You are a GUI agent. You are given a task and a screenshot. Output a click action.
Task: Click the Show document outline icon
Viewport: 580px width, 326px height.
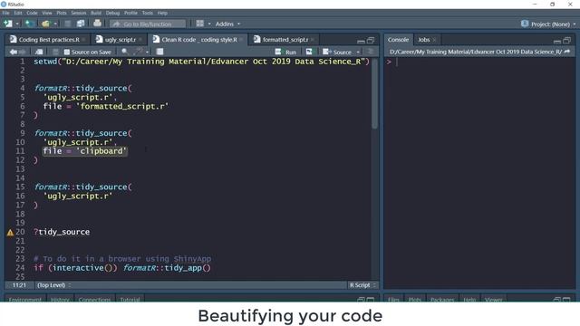(x=371, y=52)
